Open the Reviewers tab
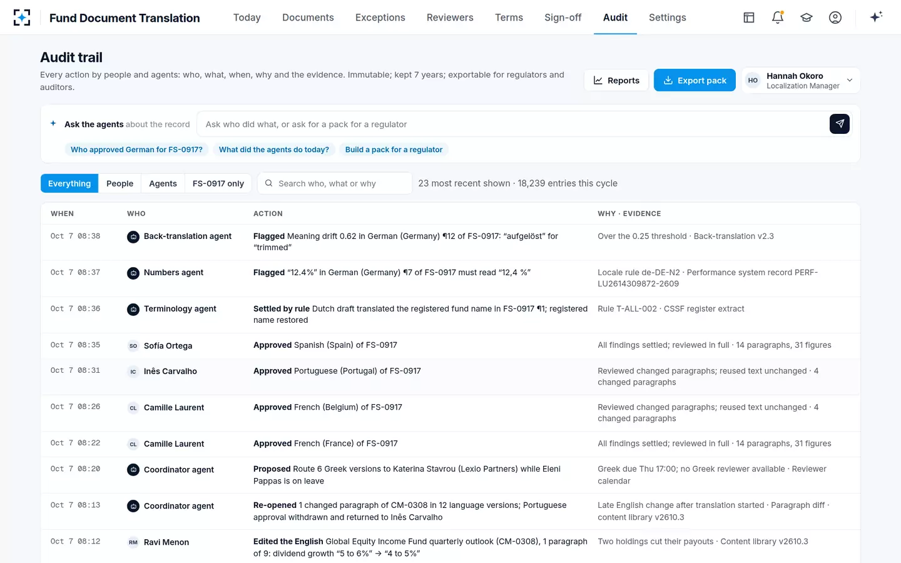 pos(450,18)
